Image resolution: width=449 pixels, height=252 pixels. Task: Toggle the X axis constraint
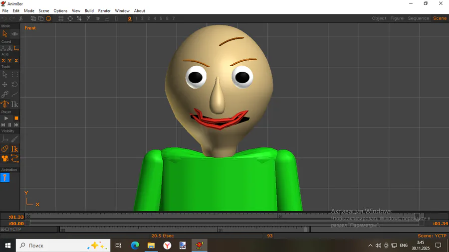point(3,60)
